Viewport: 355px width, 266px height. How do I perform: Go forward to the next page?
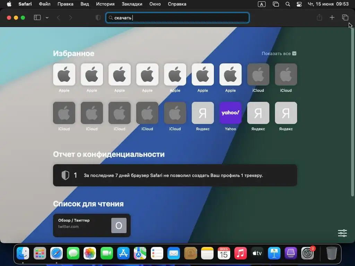[71, 18]
